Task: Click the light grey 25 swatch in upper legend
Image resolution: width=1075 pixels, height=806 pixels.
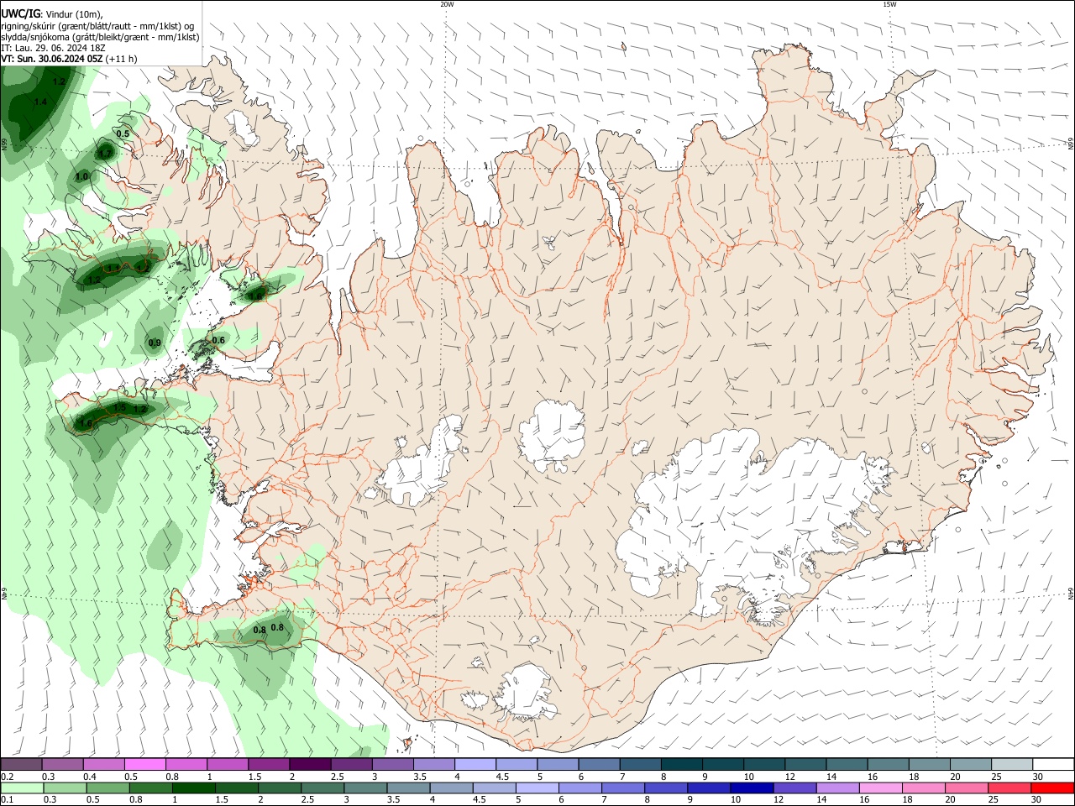Action: click(x=1013, y=765)
